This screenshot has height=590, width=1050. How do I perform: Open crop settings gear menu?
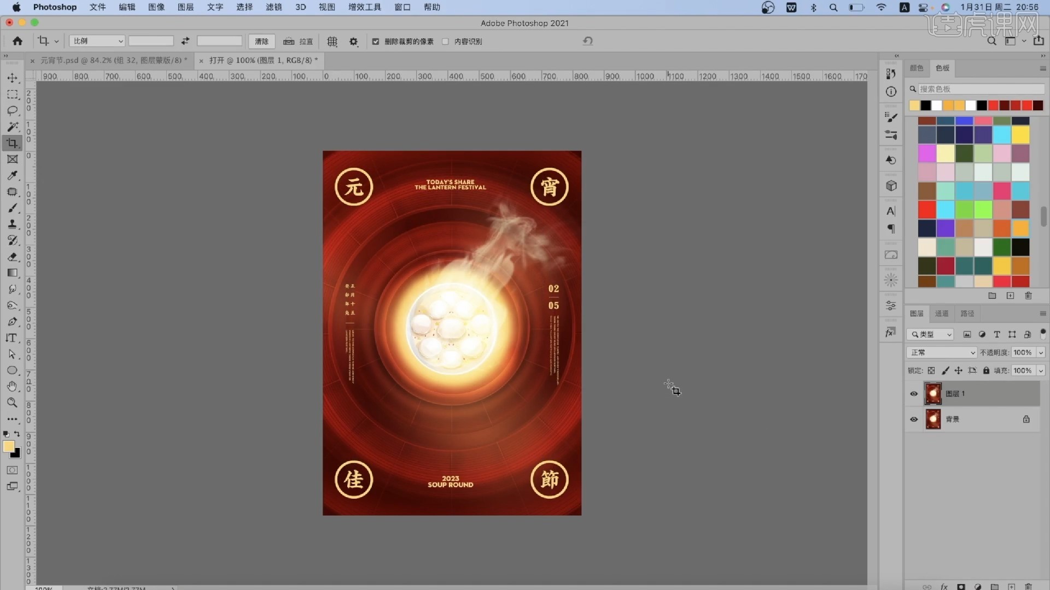pos(353,42)
